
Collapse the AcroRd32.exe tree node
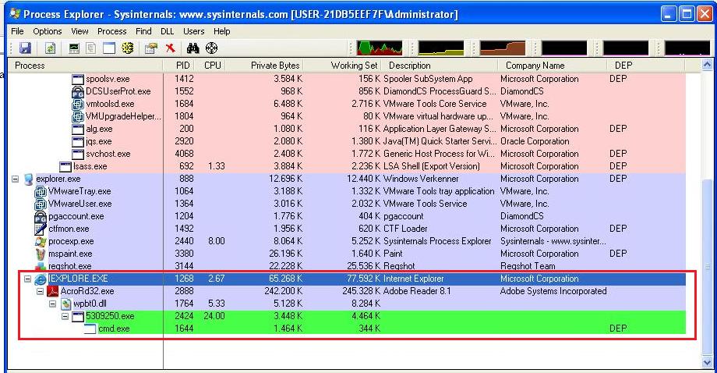(41, 291)
